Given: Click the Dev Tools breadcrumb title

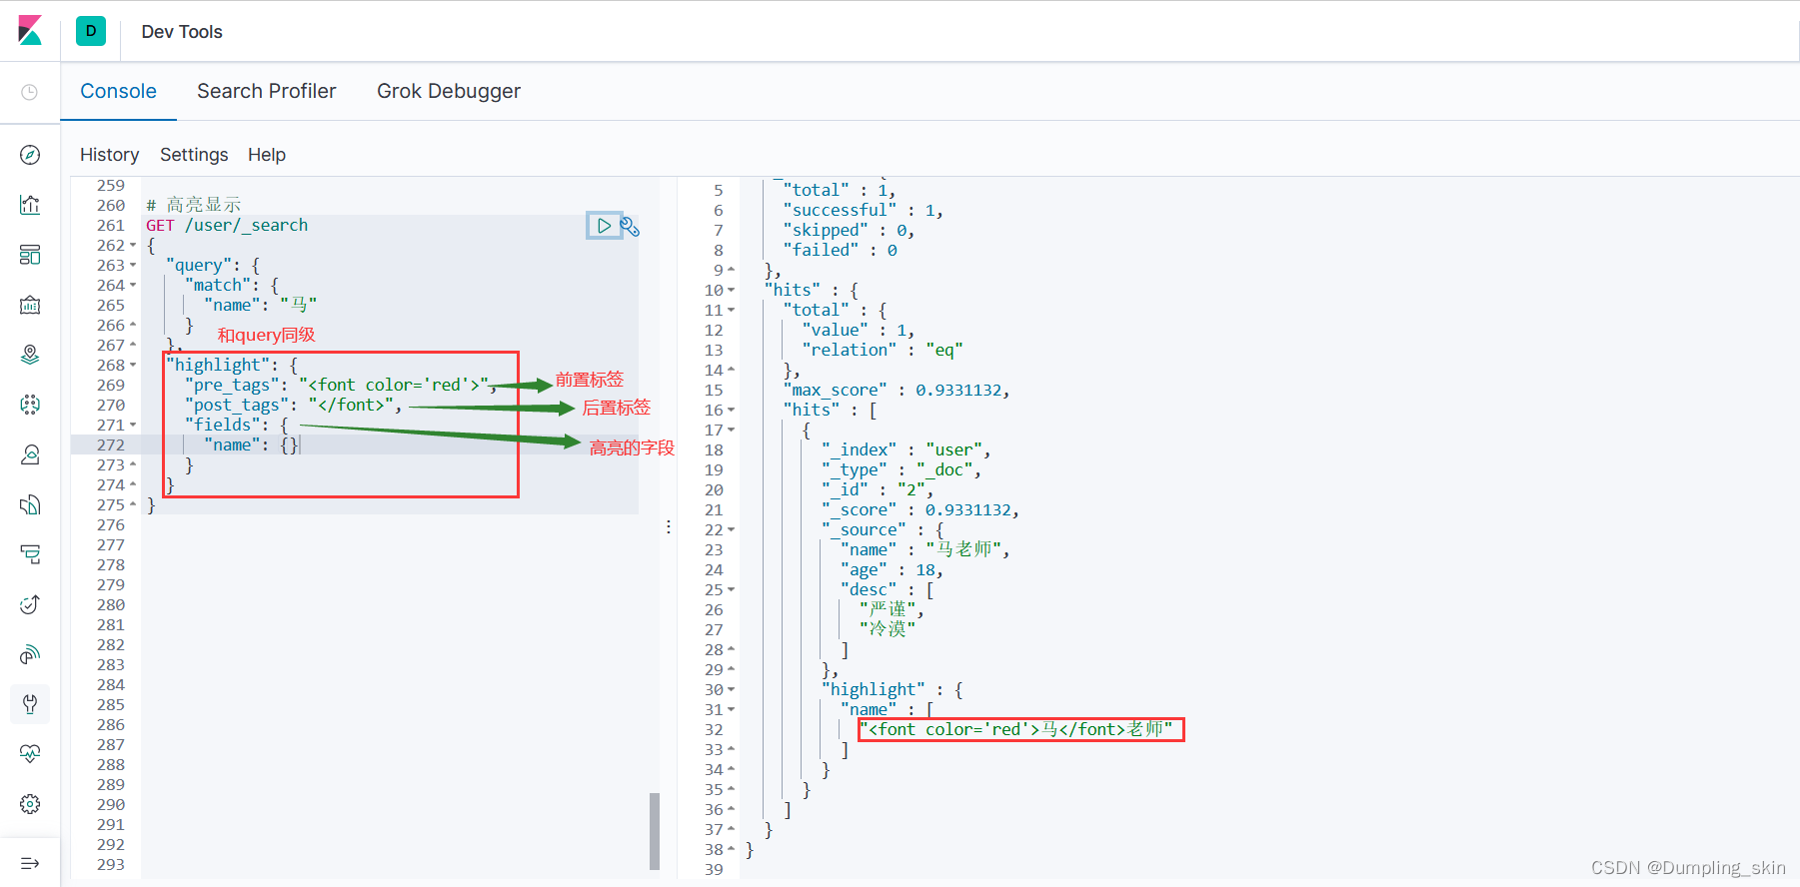Looking at the screenshot, I should click(x=182, y=32).
